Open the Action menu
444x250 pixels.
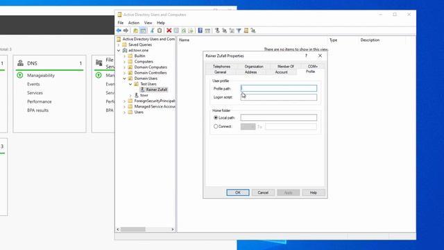click(x=134, y=23)
